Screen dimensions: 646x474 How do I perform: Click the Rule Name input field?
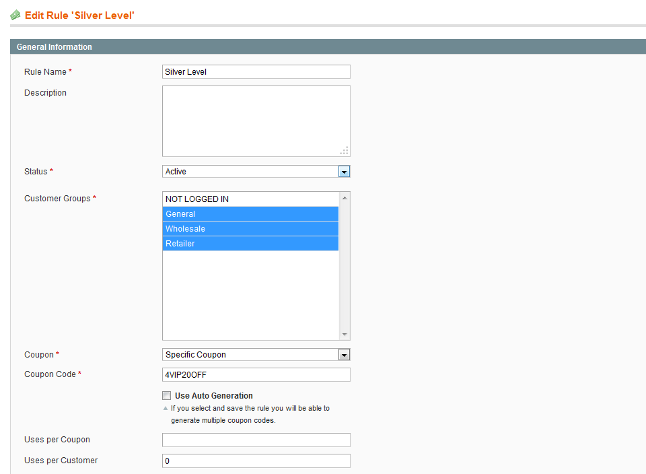click(x=256, y=72)
